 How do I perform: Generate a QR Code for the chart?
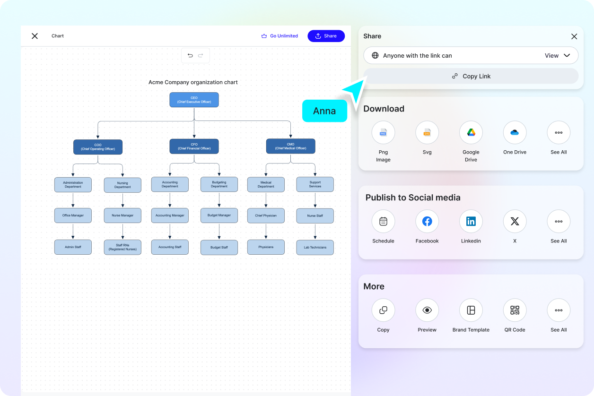(x=515, y=310)
